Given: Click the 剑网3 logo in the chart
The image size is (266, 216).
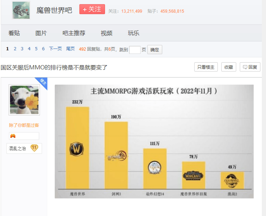Looking at the screenshot, I should click(x=117, y=156).
